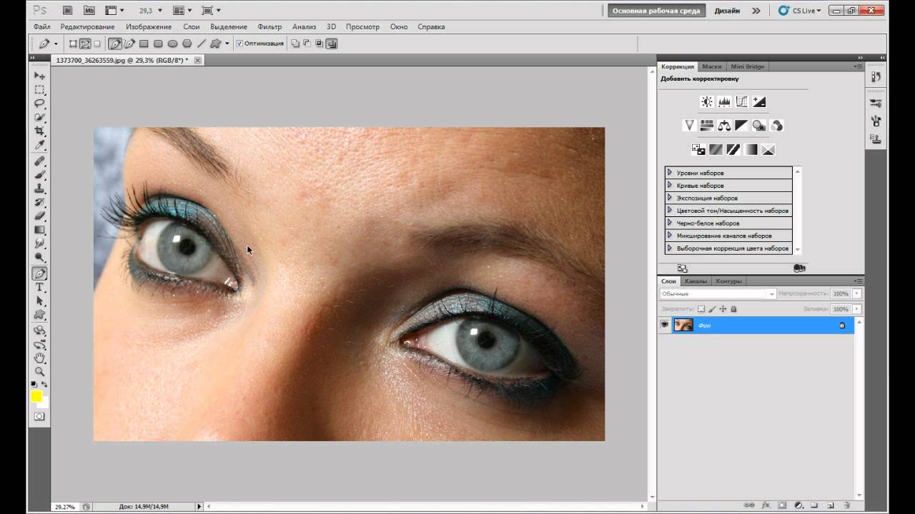Expand the Кривые наборов preset group
915x514 pixels.
tap(670, 186)
